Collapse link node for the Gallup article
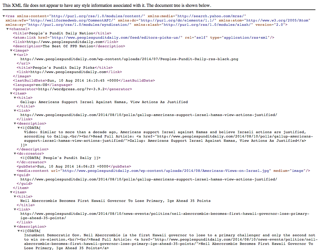Screen dimensions: 318x250 (15, 111)
